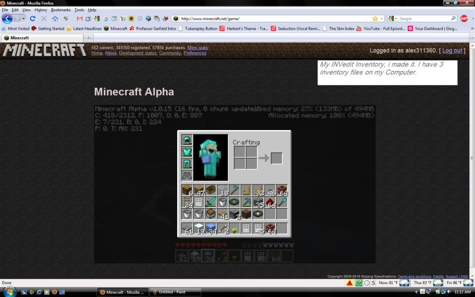Pick up the green music disc

tap(234, 202)
